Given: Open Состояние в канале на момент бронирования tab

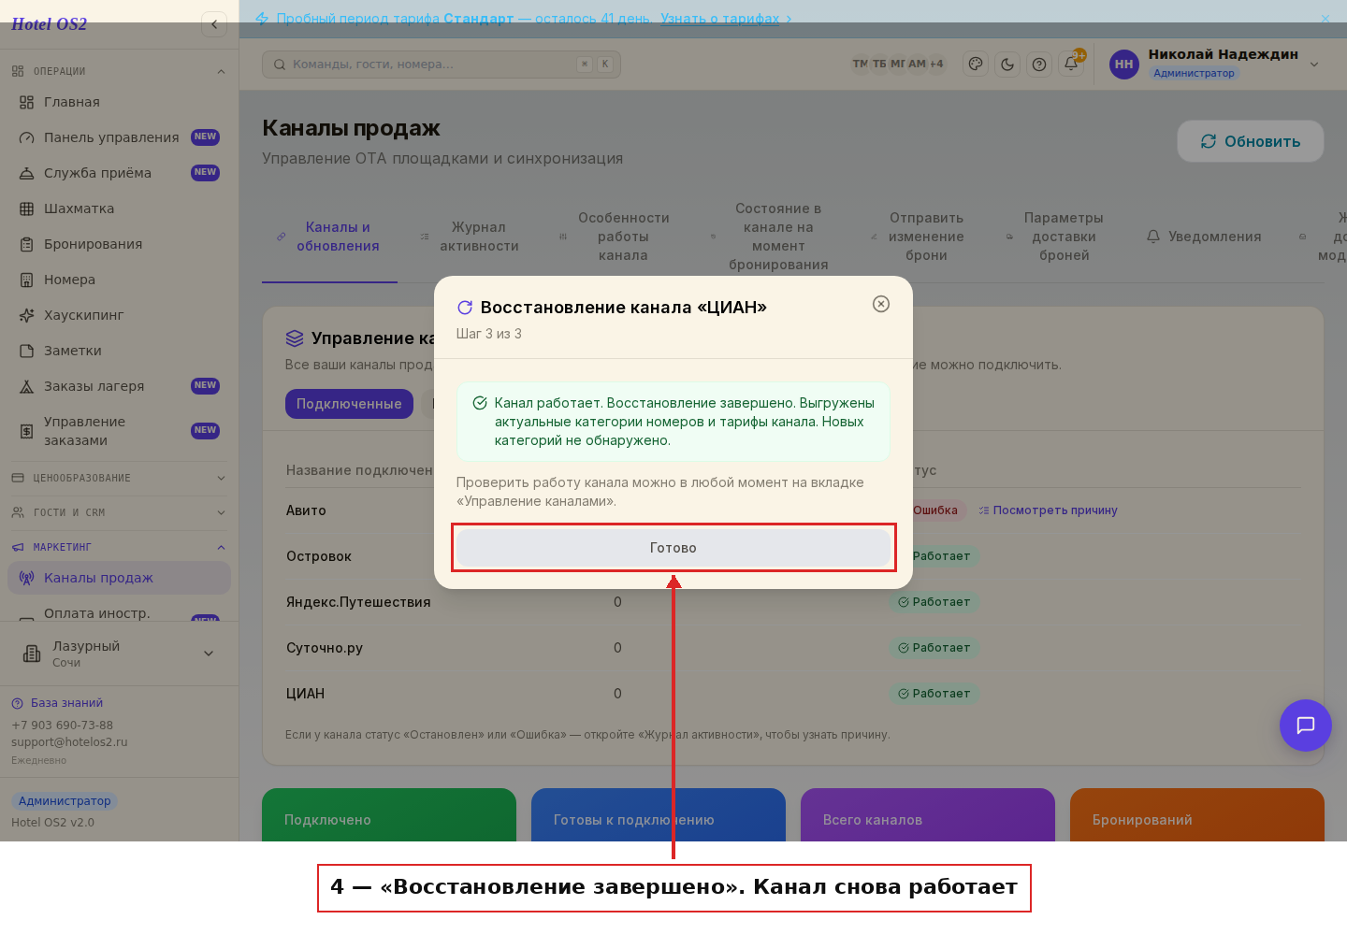Looking at the screenshot, I should (770, 237).
